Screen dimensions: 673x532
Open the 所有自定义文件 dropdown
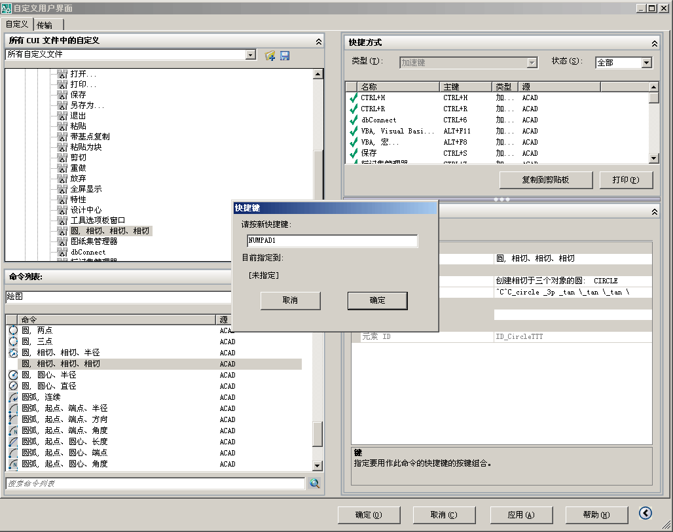point(251,54)
